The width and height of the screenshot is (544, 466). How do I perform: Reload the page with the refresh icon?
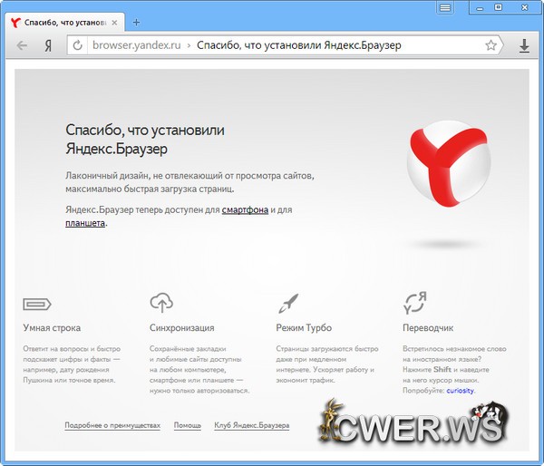78,45
